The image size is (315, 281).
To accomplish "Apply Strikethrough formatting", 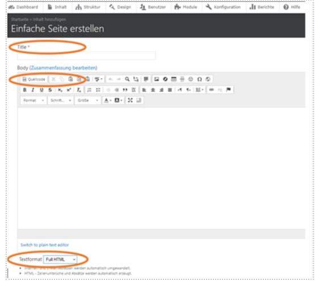I will click(x=50, y=90).
